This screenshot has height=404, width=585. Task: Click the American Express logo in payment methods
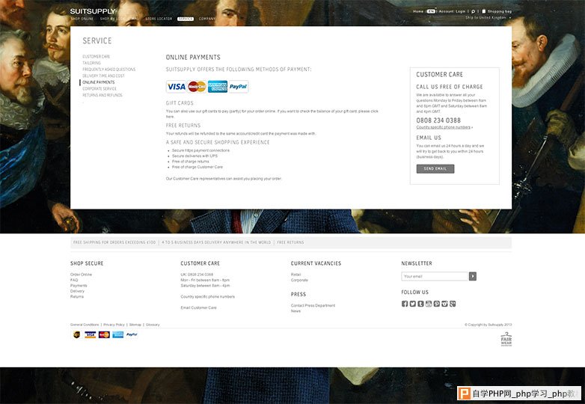(x=218, y=87)
